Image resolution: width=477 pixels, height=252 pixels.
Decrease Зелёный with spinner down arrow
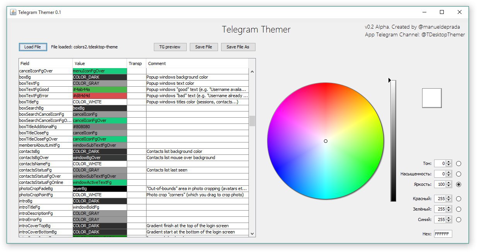(449, 211)
